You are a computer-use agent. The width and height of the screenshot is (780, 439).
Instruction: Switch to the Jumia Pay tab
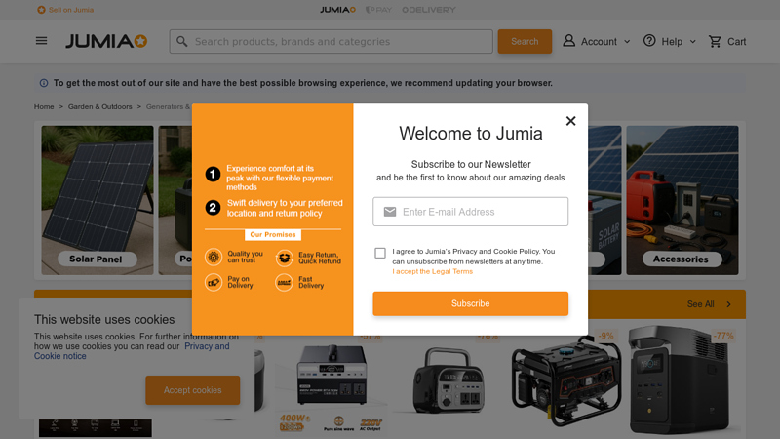pos(378,10)
